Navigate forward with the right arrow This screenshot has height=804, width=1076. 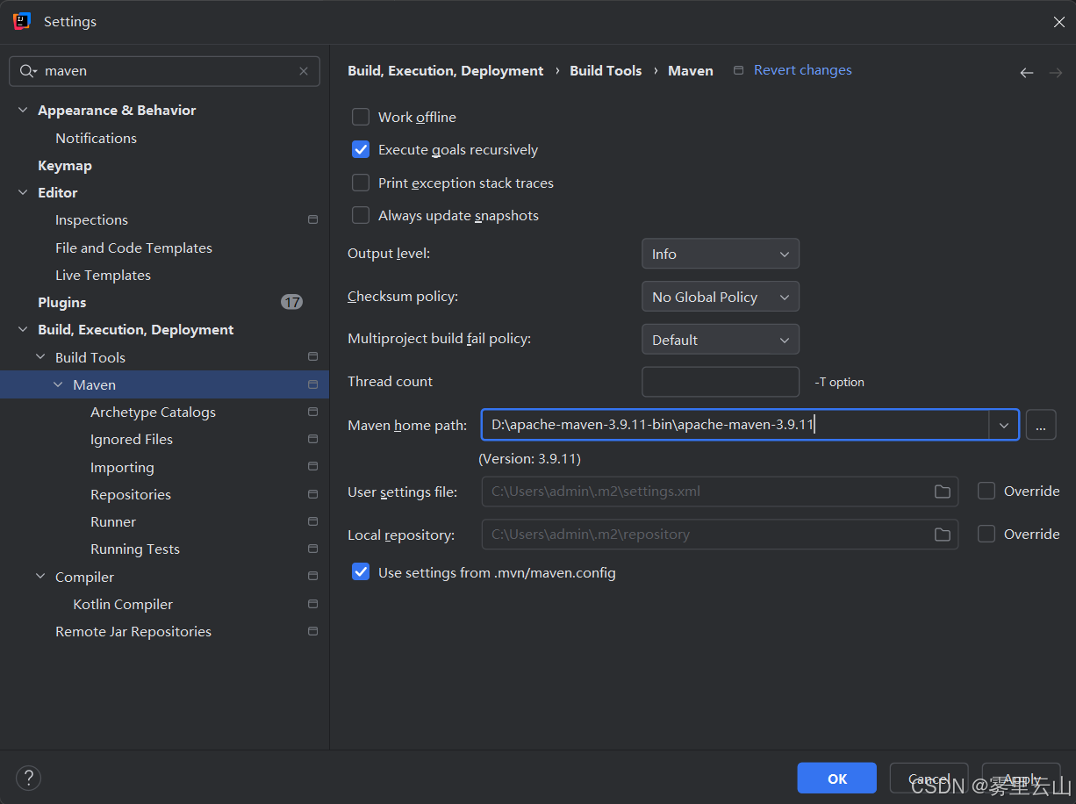(1055, 73)
